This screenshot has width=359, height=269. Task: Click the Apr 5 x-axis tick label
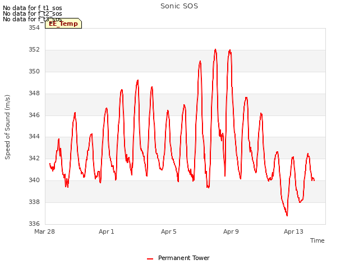tap(168, 231)
